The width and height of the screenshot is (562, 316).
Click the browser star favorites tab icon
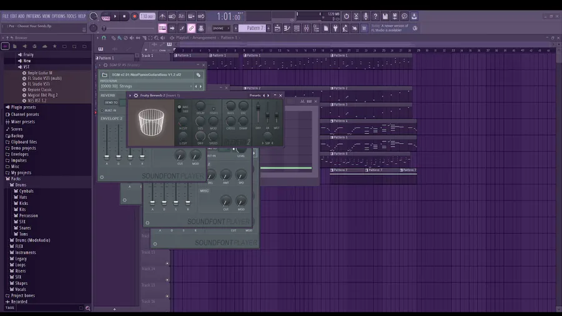tap(54, 46)
